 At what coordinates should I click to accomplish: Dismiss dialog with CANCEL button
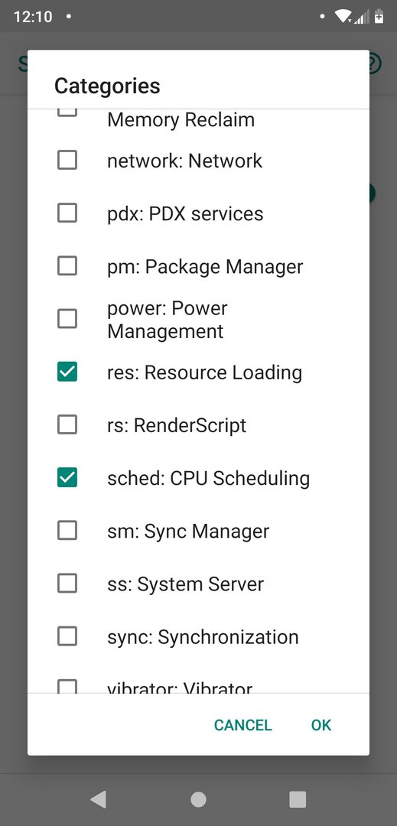click(242, 725)
